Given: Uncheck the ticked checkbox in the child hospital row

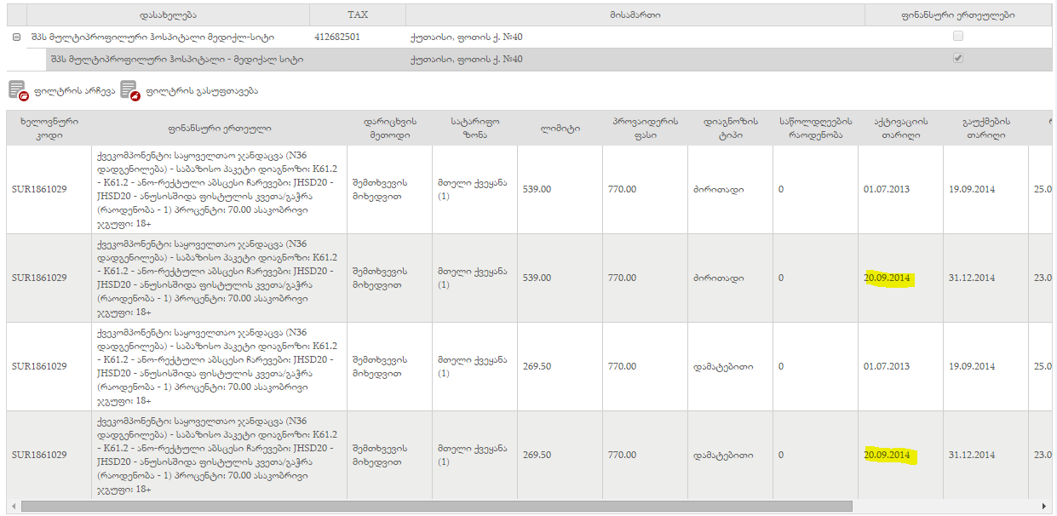Looking at the screenshot, I should coord(958,59).
